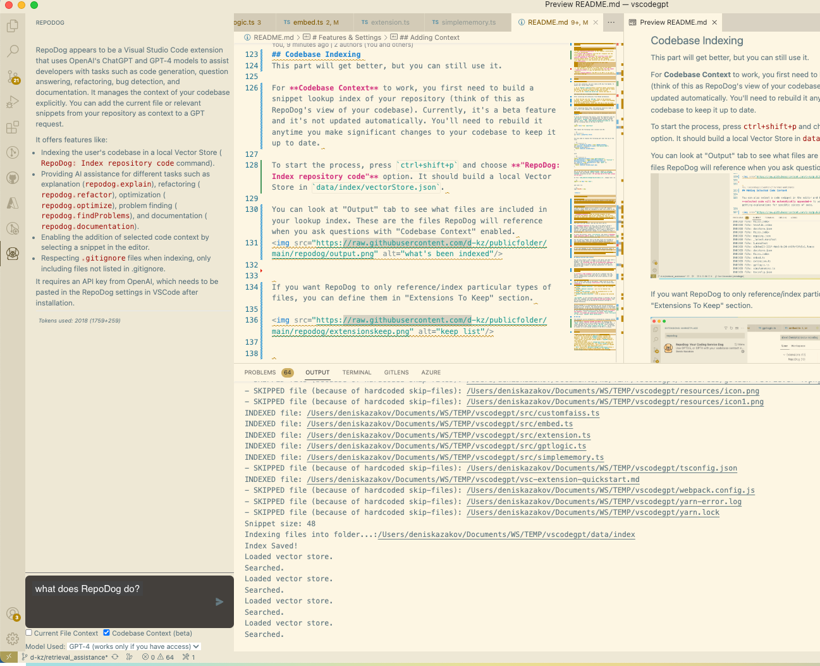Send the RepoDog question with arrow icon
This screenshot has height=666, width=820.
[219, 601]
